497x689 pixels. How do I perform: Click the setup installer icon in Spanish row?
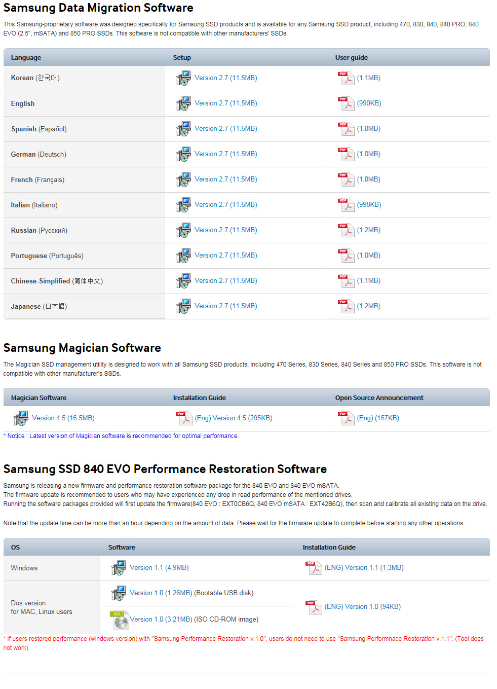click(183, 129)
